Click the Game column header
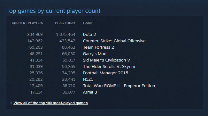208x116 pixels. (x=88, y=23)
